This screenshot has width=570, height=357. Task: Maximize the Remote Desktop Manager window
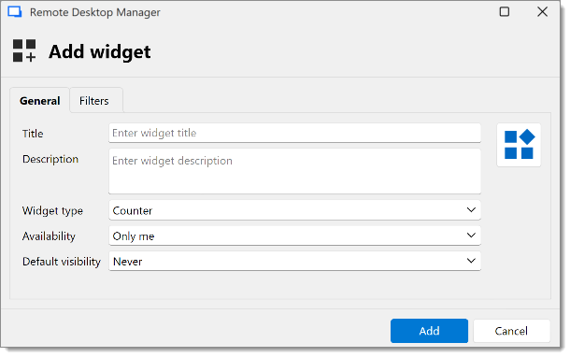pyautogui.click(x=505, y=12)
